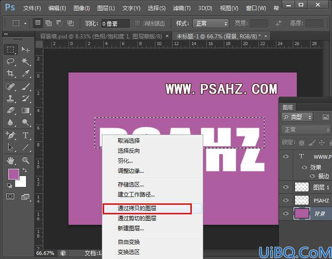This screenshot has width=332, height=259.
Task: Select the Horizontal Type tool
Action: [26, 135]
